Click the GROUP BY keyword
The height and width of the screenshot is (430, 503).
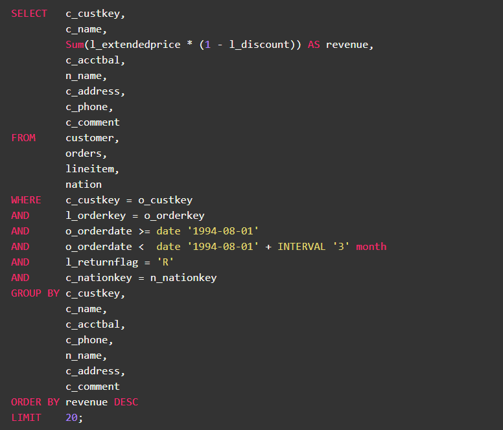[x=35, y=293]
